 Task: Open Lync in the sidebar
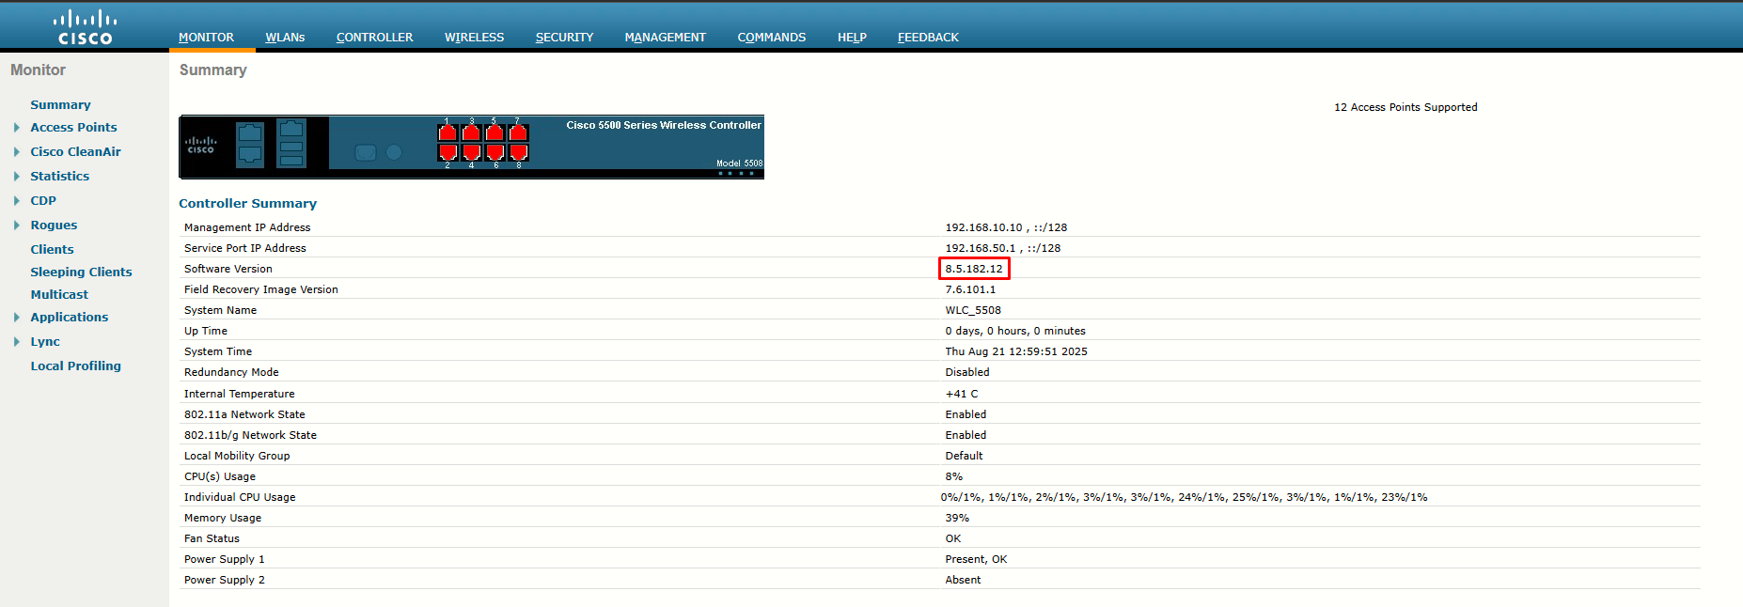(45, 342)
